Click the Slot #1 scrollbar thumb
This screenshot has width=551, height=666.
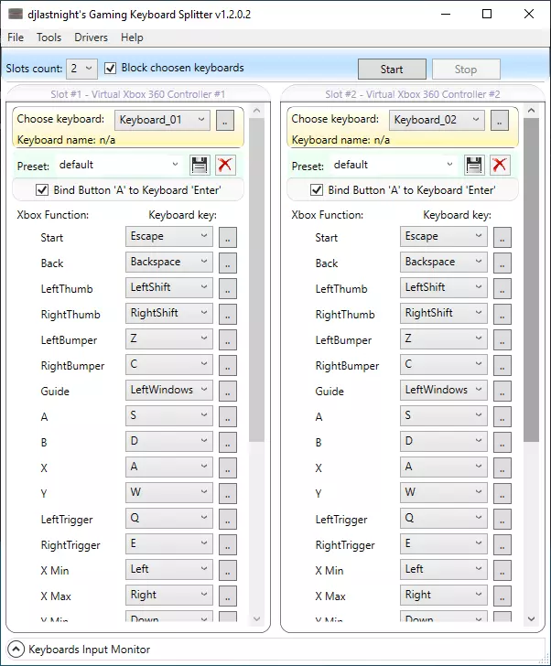click(x=256, y=280)
